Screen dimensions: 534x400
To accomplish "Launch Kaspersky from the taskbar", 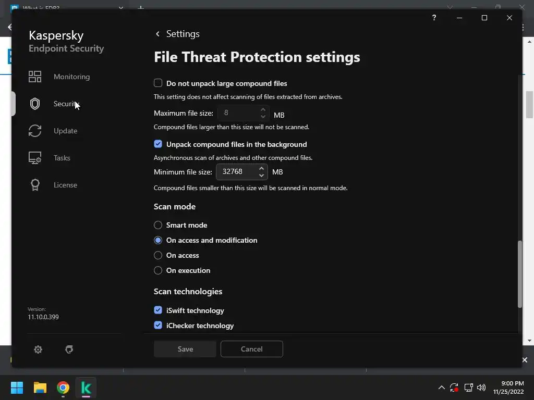I will coord(86,387).
